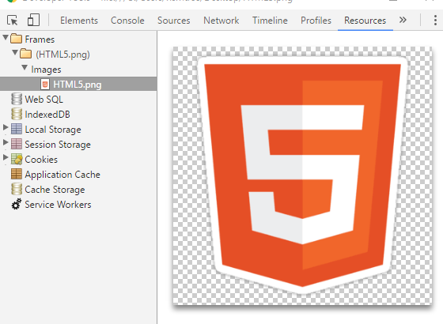Collapse the (HTML5.png) frame folder
The image size is (443, 324).
point(15,52)
